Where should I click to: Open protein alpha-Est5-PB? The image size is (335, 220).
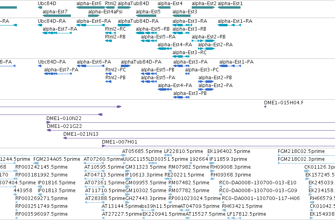pos(158,70)
